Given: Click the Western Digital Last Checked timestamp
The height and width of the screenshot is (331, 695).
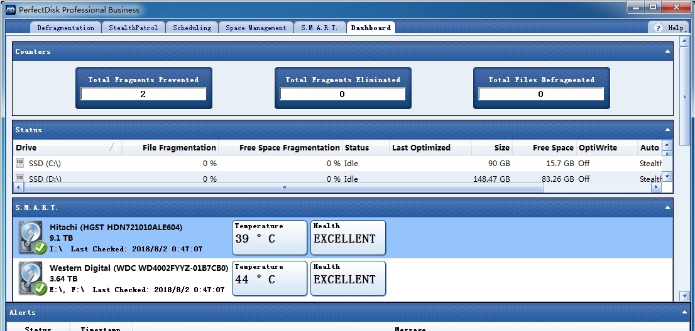Looking at the screenshot, I should tap(159, 290).
